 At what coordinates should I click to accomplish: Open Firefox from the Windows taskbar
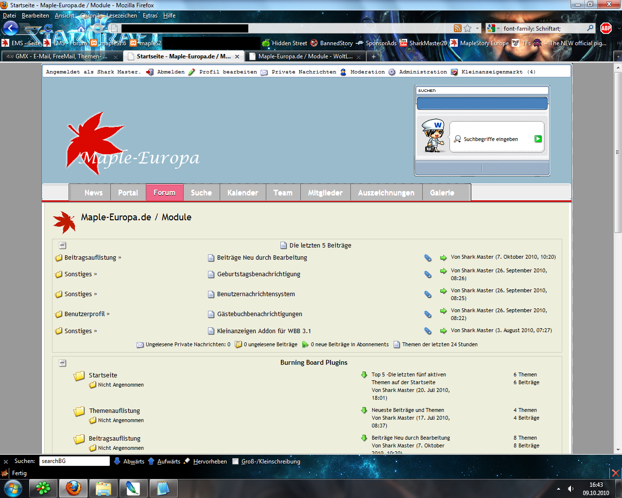(73, 488)
